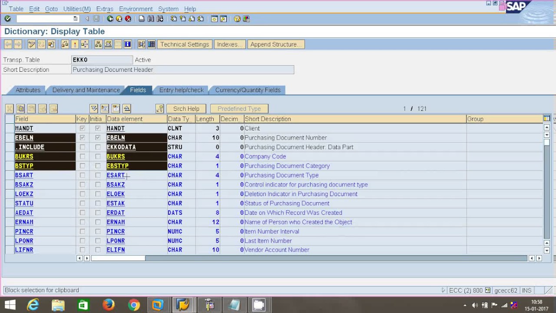The height and width of the screenshot is (313, 556).
Task: Toggle Initial checkbox for LOEKZ row
Action: [98, 194]
